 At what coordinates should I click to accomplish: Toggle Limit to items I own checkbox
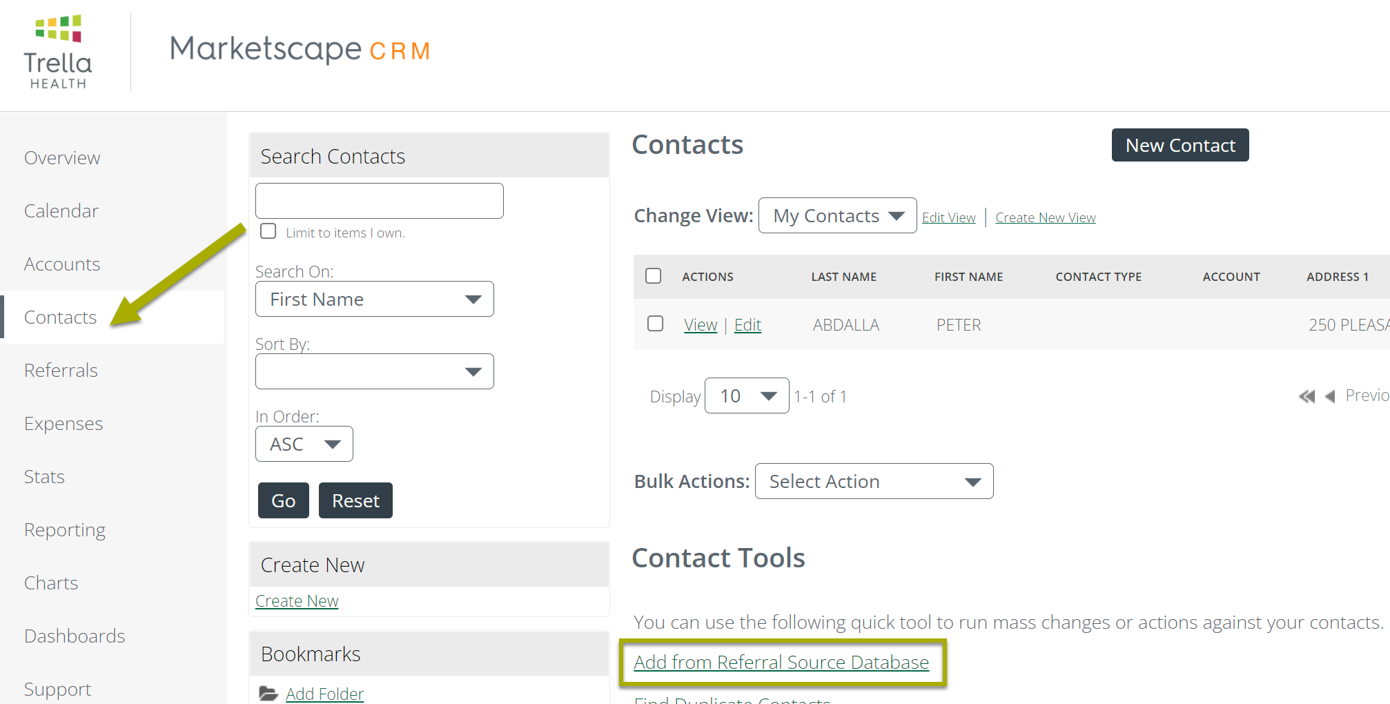pos(268,231)
